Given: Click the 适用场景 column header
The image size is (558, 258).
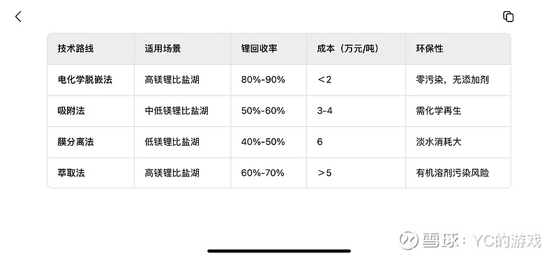Looking at the screenshot, I should pos(163,49).
